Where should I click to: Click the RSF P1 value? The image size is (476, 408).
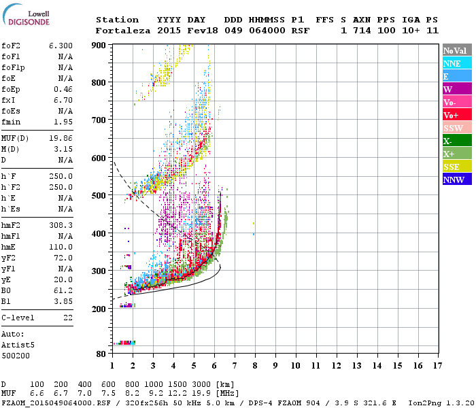(301, 31)
